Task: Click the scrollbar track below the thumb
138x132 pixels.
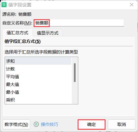Action: [75, 93]
